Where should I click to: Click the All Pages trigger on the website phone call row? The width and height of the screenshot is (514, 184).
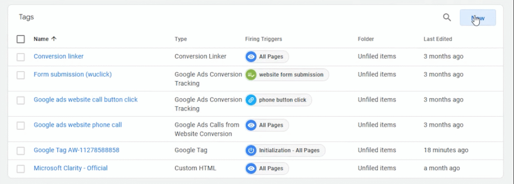coord(267,125)
